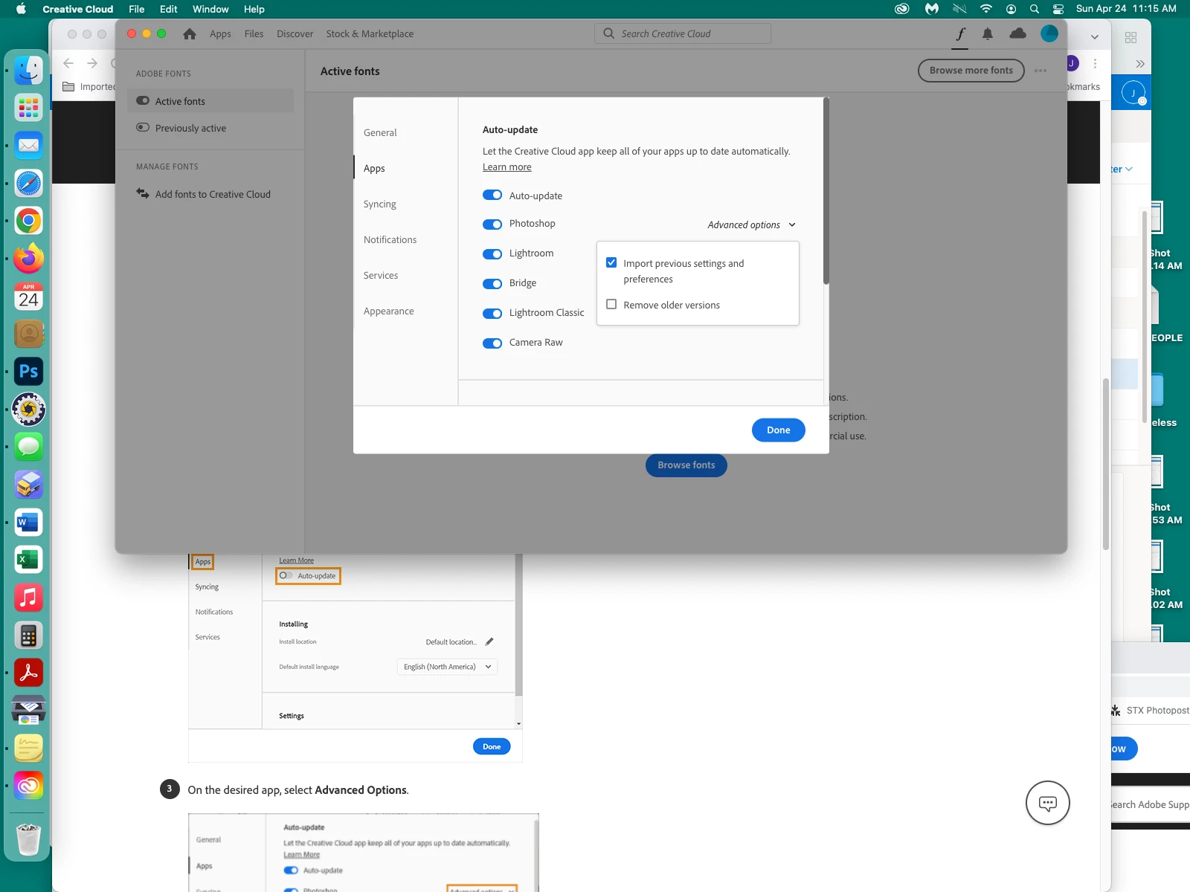Select the General preferences tab

tap(380, 132)
